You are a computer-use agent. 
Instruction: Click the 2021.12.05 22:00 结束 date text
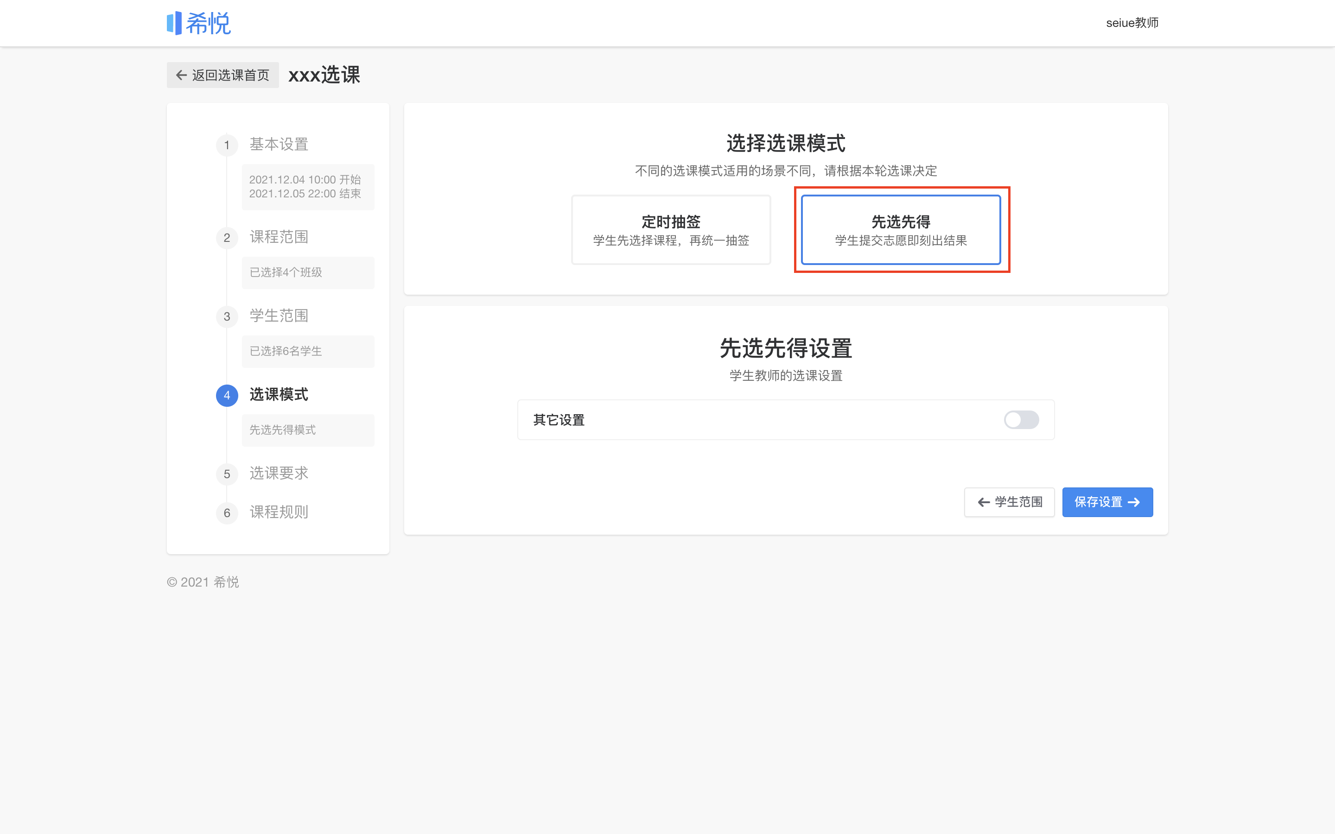pyautogui.click(x=305, y=194)
